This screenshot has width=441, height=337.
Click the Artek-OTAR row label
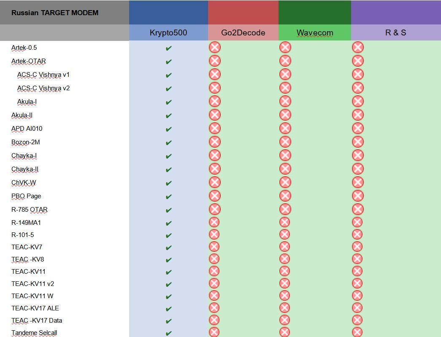[28, 61]
